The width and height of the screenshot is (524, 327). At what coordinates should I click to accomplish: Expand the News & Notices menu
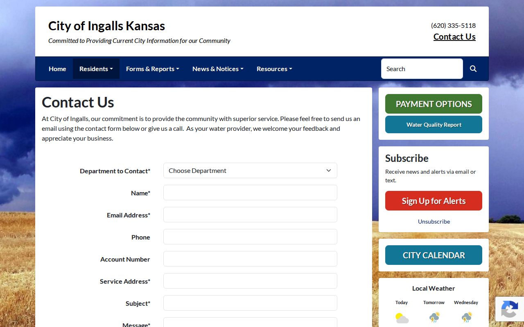pyautogui.click(x=218, y=69)
